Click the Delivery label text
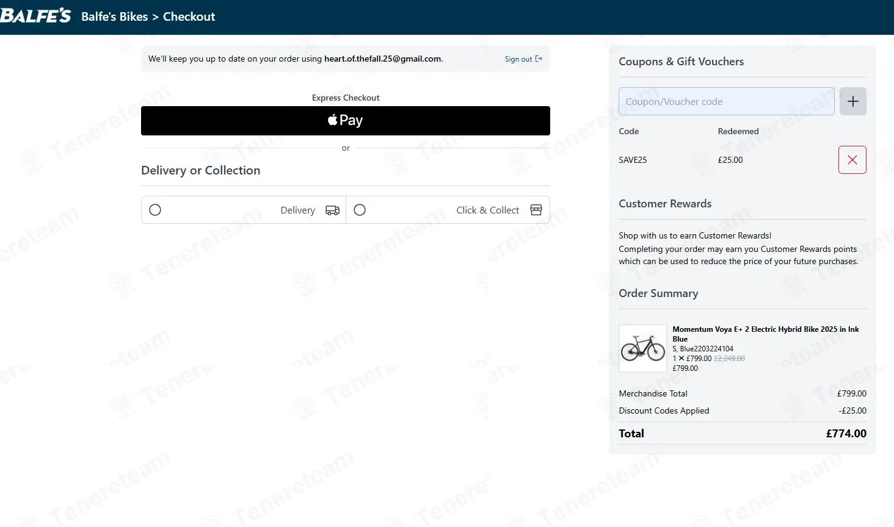The height and width of the screenshot is (527, 894). click(298, 210)
